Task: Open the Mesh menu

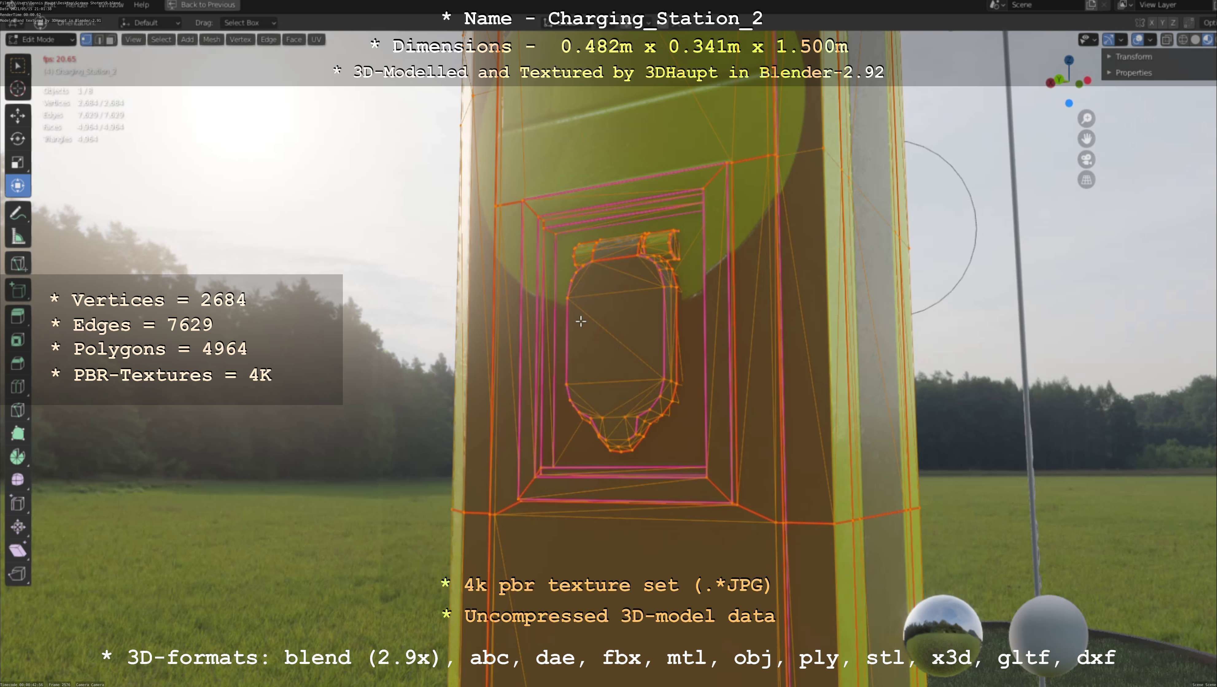Action: pyautogui.click(x=211, y=40)
